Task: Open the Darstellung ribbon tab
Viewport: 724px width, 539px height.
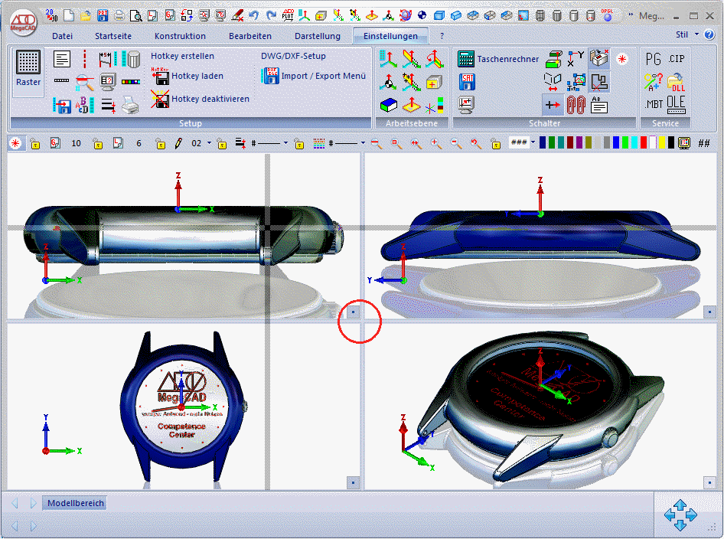Action: [317, 36]
